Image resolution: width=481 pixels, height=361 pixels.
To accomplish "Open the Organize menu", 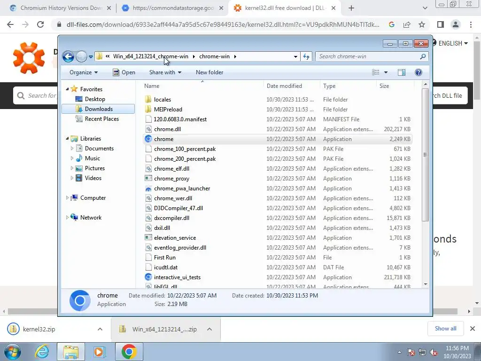I will pyautogui.click(x=84, y=72).
